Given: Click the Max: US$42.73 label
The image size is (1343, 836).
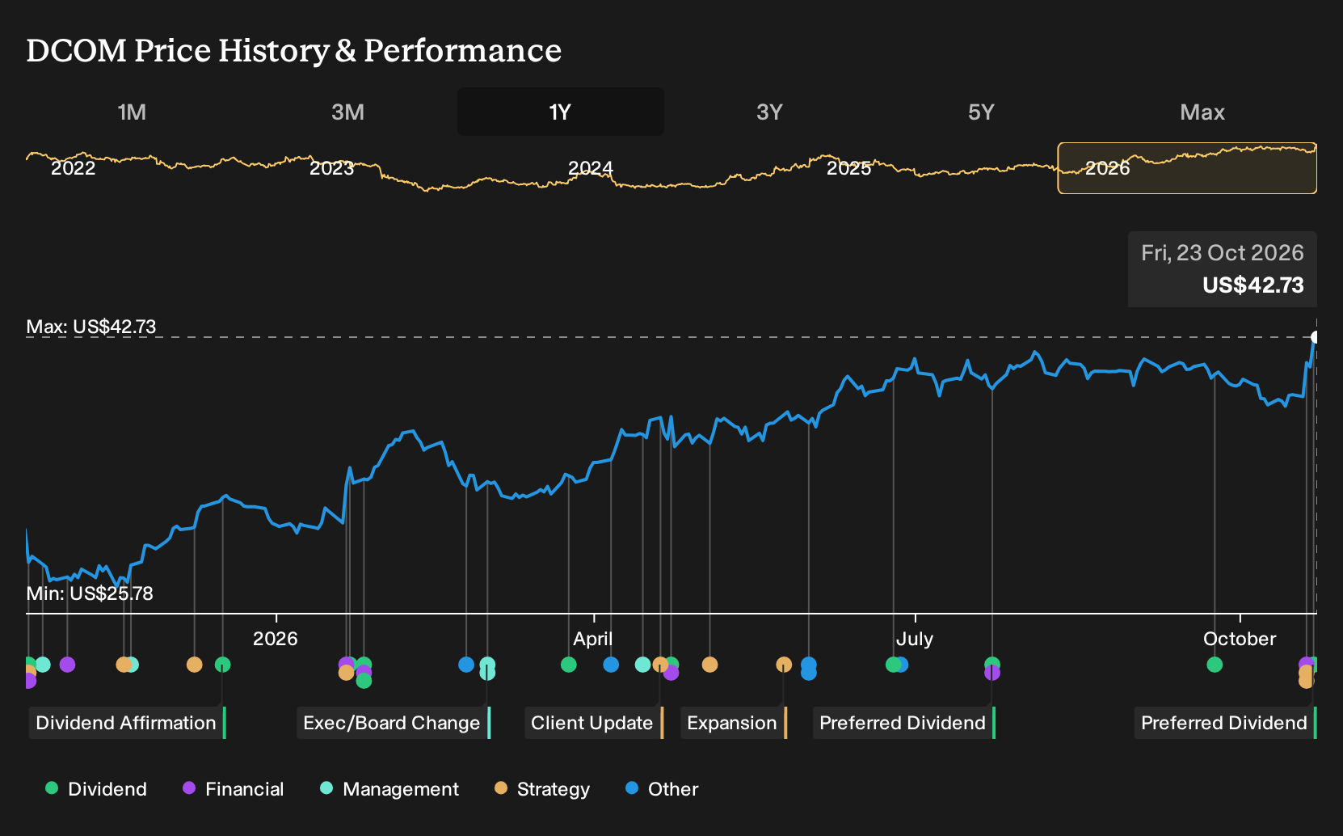Looking at the screenshot, I should 91,327.
